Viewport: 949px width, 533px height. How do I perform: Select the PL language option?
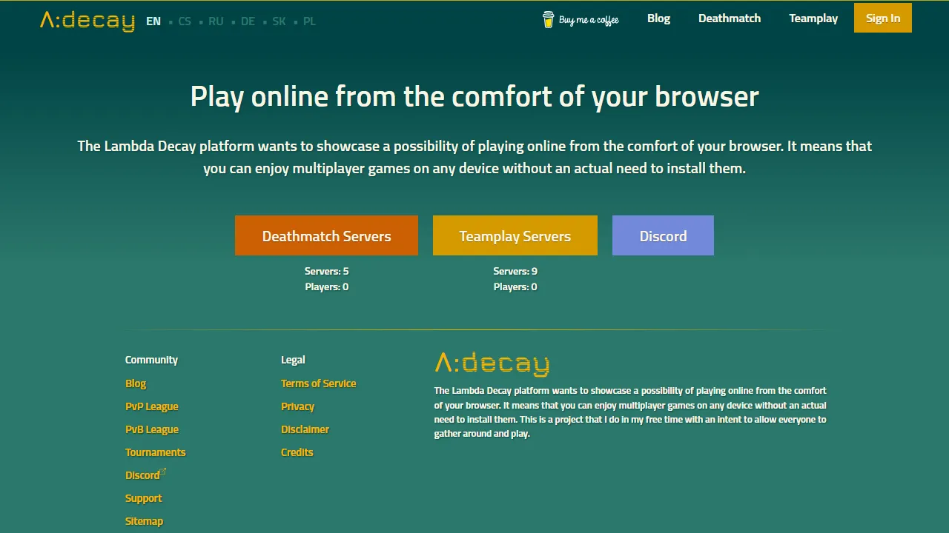309,21
